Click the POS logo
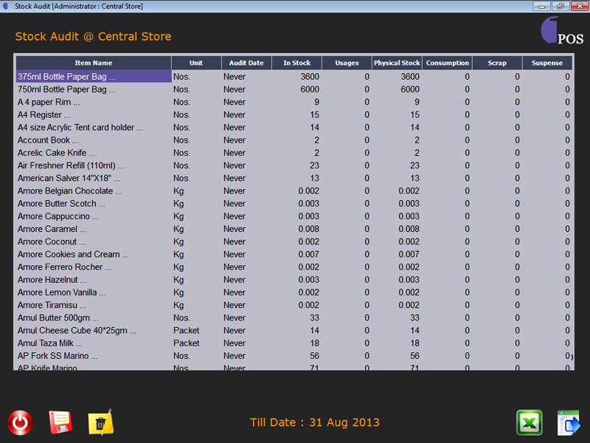 coord(562,32)
